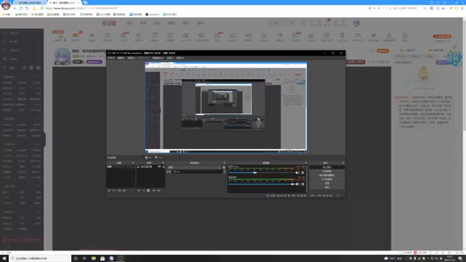Click the Douyu site search box
This screenshot has width=466, height=262.
click(x=281, y=23)
